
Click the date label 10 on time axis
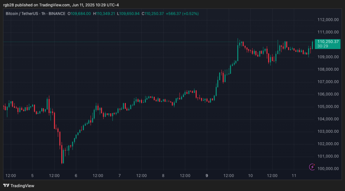click(251, 175)
